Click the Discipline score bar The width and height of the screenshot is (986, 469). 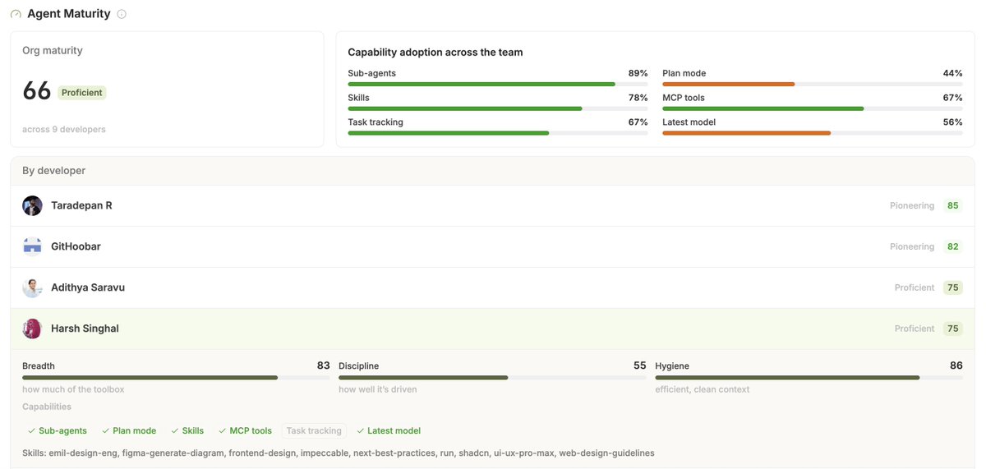[x=492, y=378]
